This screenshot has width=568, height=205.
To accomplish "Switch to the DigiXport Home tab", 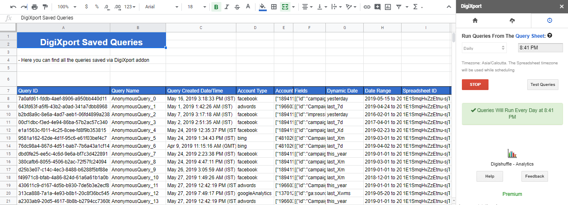I will tap(475, 20).
